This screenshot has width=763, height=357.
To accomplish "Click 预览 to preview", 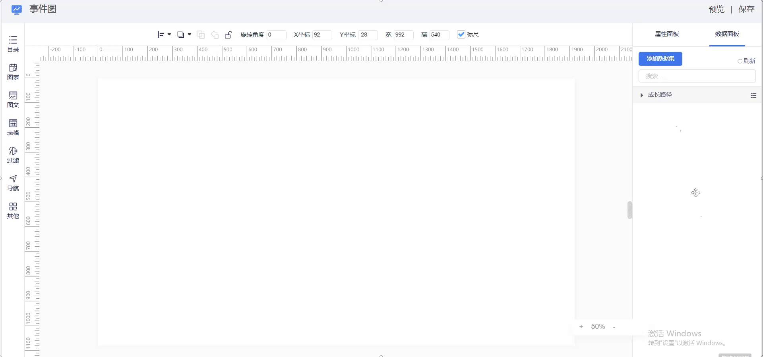I will [x=717, y=10].
